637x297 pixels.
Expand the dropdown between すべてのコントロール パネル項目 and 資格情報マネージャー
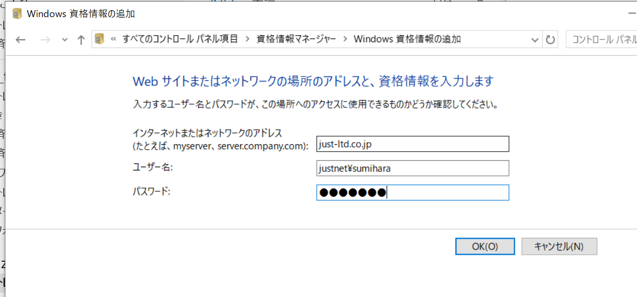point(248,40)
